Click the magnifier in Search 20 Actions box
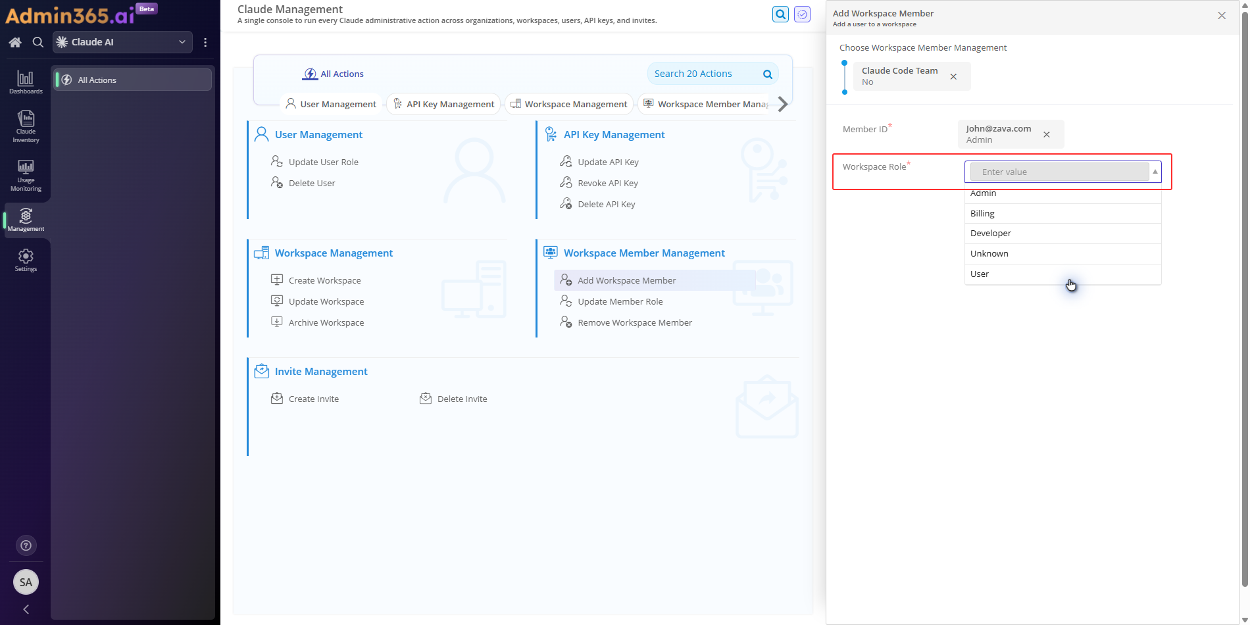Image resolution: width=1250 pixels, height=625 pixels. tap(767, 74)
